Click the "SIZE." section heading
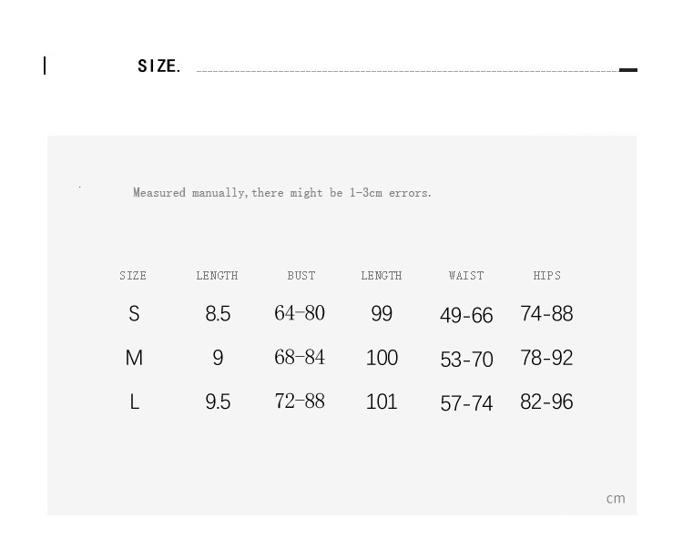Viewport: 683px width, 559px height. pos(158,66)
